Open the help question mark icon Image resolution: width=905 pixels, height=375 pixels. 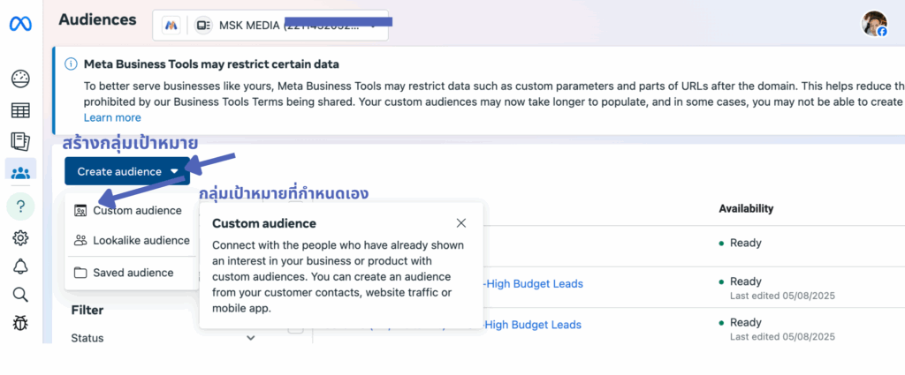(21, 206)
